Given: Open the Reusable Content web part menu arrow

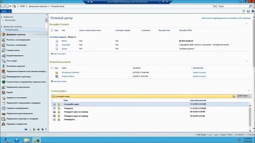Looking at the screenshot, I should click(x=247, y=24).
